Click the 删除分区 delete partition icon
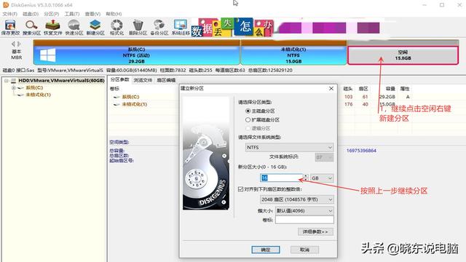The width and height of the screenshot is (466, 262). (x=138, y=28)
